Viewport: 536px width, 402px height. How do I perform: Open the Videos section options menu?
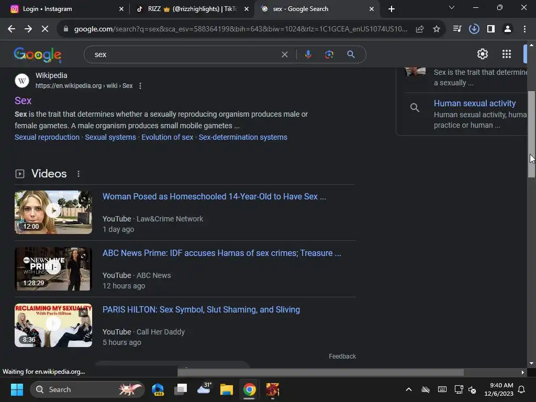pyautogui.click(x=79, y=174)
